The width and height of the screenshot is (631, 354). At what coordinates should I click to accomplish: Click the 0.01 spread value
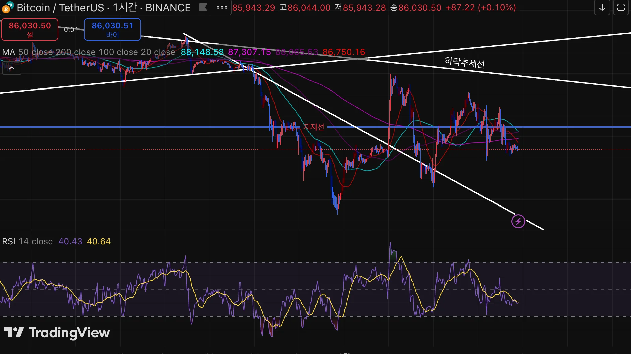(71, 29)
